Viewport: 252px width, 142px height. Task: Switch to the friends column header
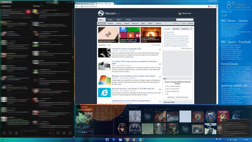(x=36, y=6)
